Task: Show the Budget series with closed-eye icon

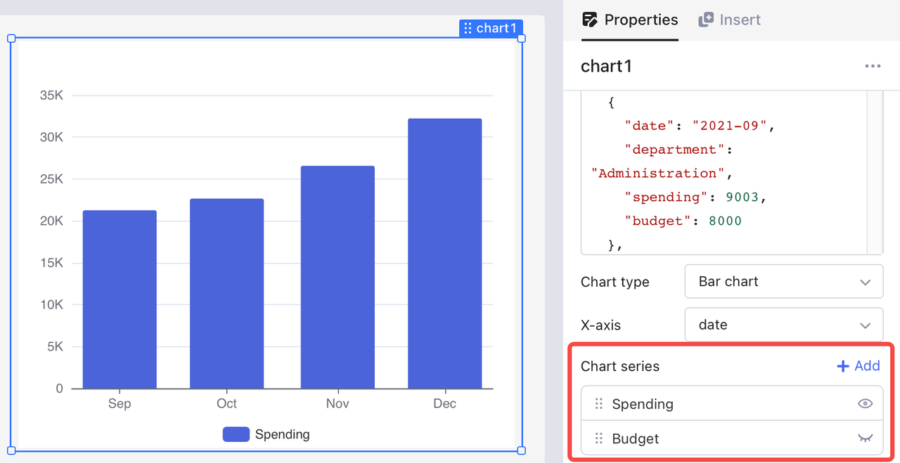Action: coord(866,438)
